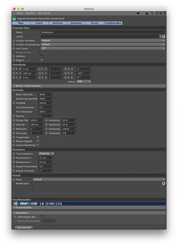The height and width of the screenshot is (246, 178).
Task: Click the Tag Cancella button
Action: (x=24, y=227)
